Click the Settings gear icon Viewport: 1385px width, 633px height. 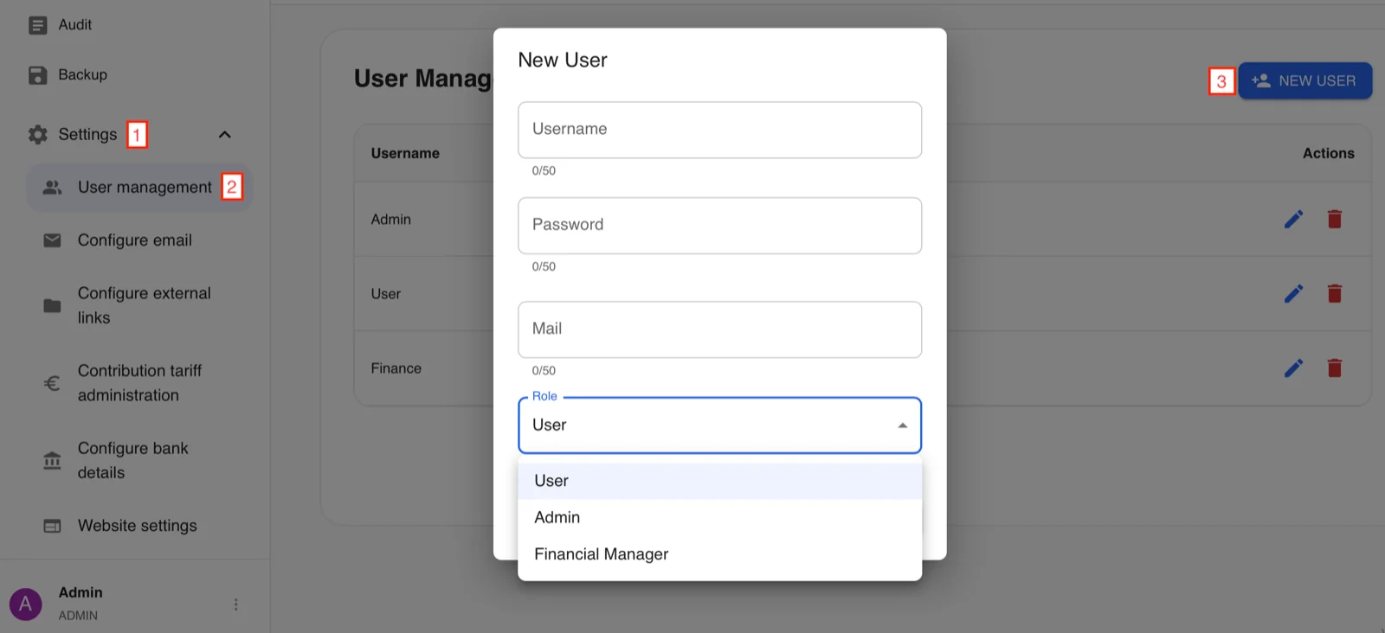click(x=38, y=135)
